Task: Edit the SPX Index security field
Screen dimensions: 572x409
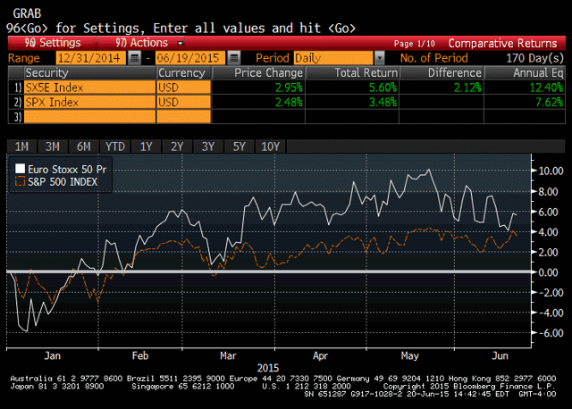Action: (x=89, y=102)
